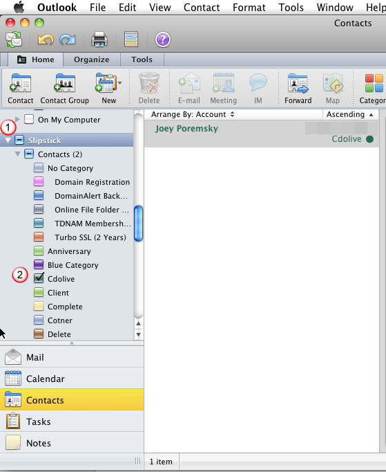Screen dimensions: 386x472
Task: Select the Home ribbon tab
Action: [35, 60]
